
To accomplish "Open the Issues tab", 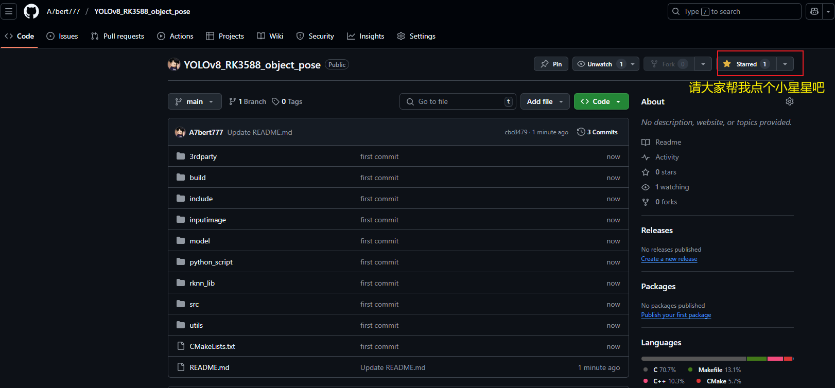I will [x=62, y=36].
